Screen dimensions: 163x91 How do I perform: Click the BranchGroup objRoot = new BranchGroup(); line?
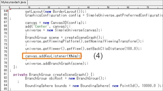pyautogui.click(x=64, y=78)
